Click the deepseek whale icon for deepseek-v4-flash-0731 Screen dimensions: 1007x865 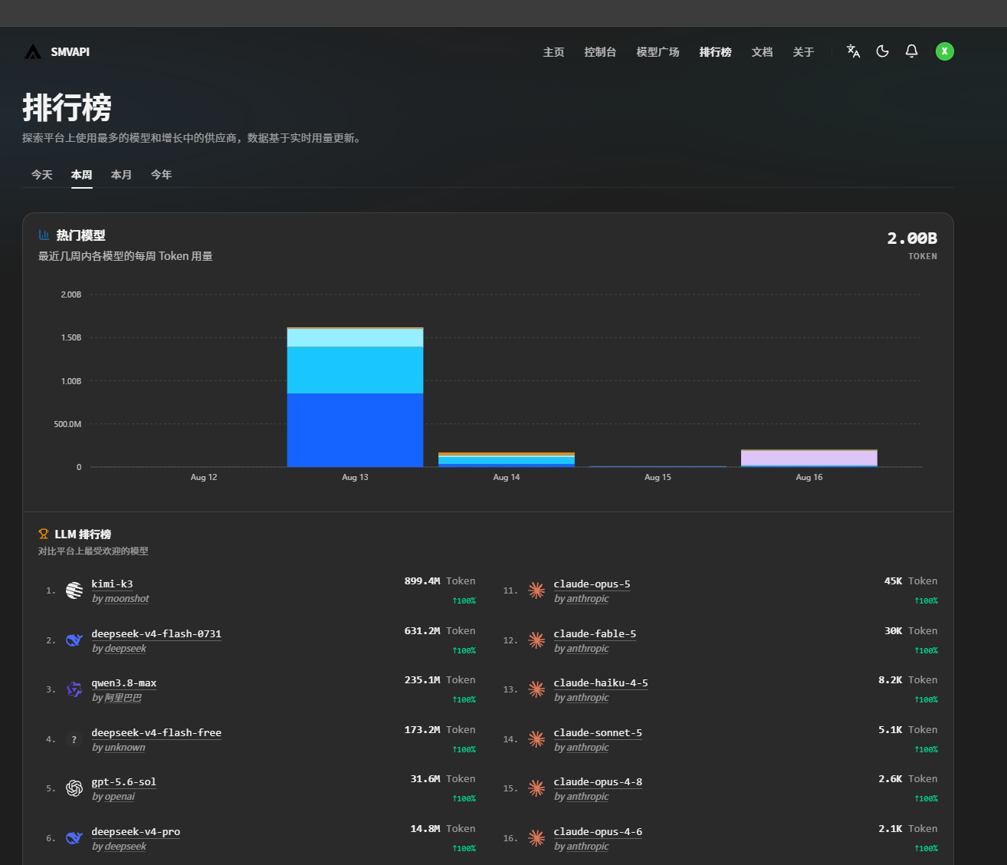74,640
